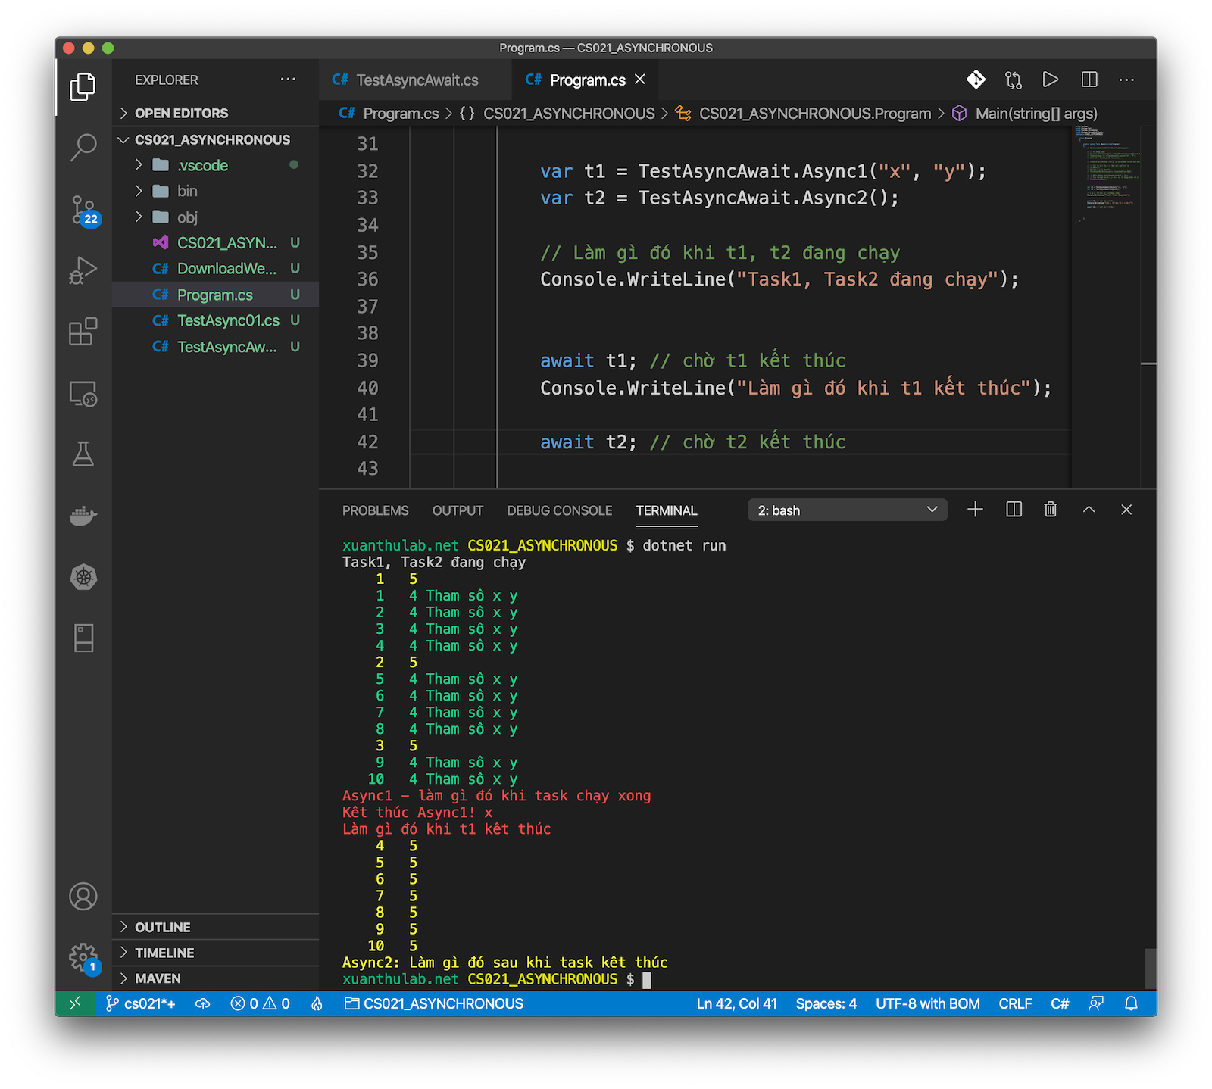Switch to the TestAsyncAwait.cs tab
This screenshot has height=1089, width=1212.
point(416,80)
